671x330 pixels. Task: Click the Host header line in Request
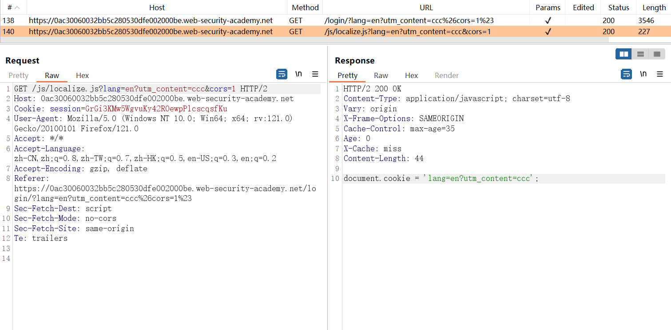tap(154, 98)
